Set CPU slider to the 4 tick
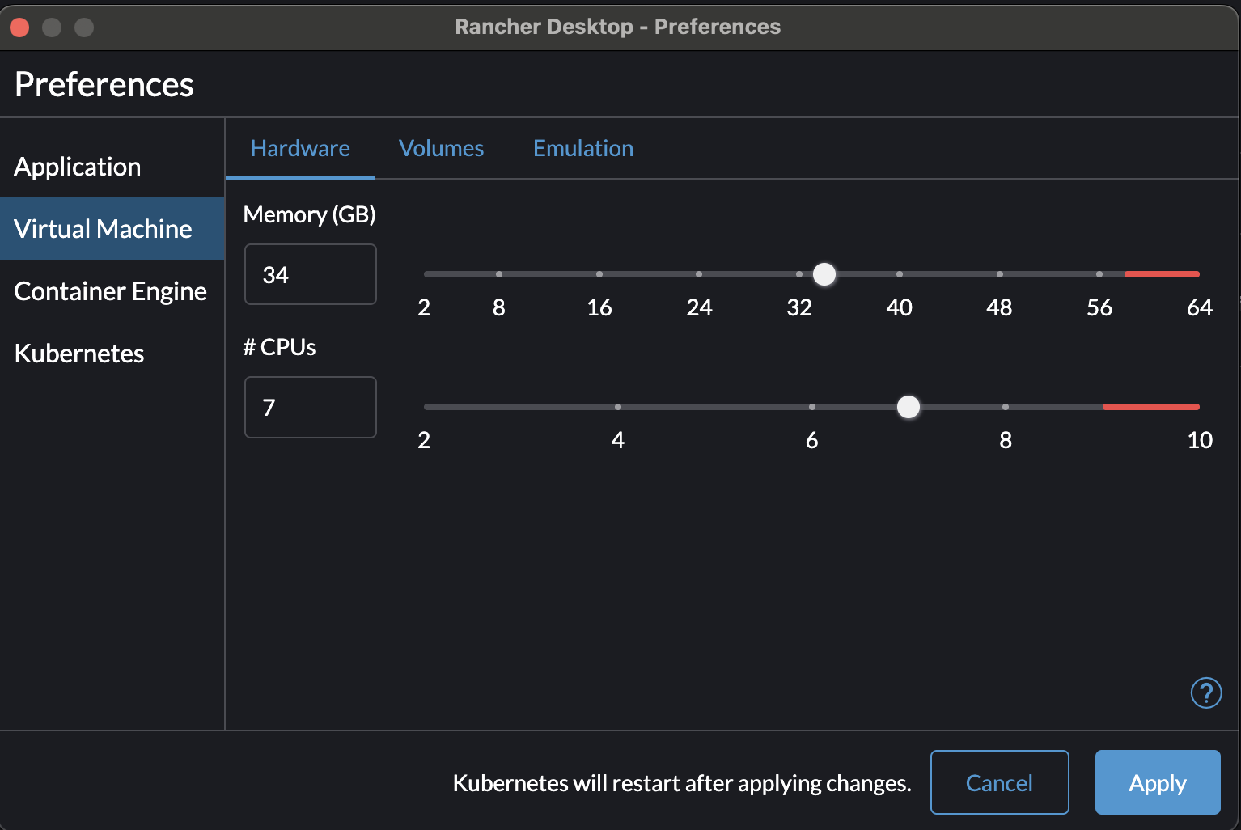Viewport: 1241px width, 830px height. [618, 407]
